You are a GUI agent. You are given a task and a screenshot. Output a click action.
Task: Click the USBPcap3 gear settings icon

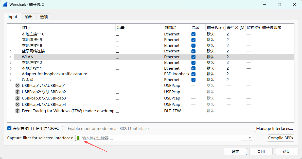[17, 98]
